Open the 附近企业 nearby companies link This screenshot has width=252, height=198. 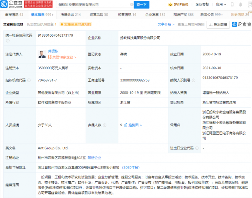coord(94,158)
